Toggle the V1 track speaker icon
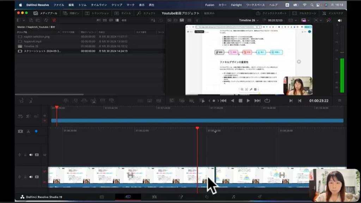This screenshot has width=361, height=203. point(31,177)
